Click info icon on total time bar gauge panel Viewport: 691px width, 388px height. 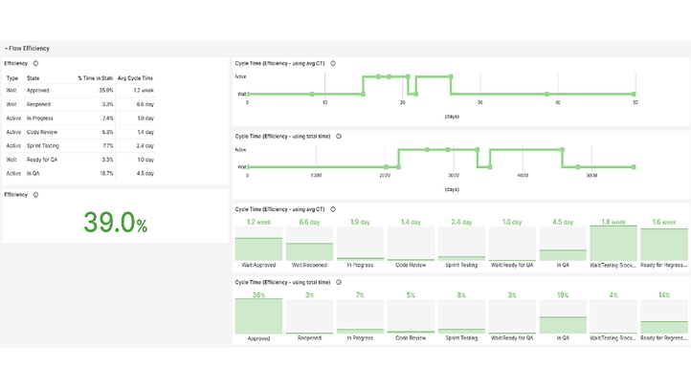(339, 283)
